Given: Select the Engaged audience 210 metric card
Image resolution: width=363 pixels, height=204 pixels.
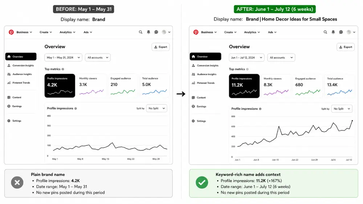Looking at the screenshot, I should (x=123, y=86).
